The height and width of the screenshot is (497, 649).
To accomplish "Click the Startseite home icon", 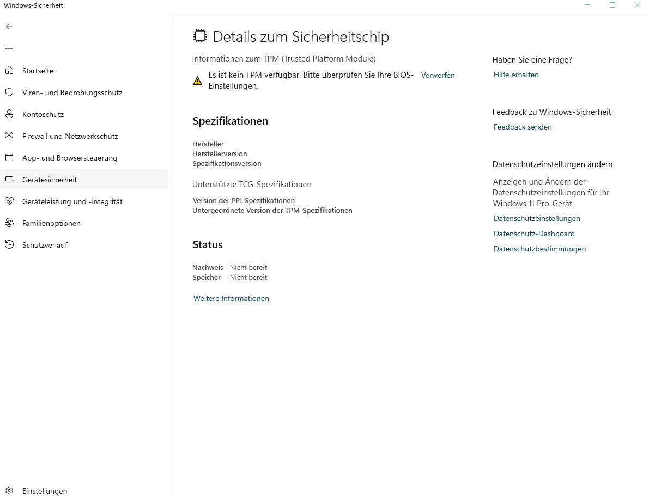I will [x=9, y=71].
